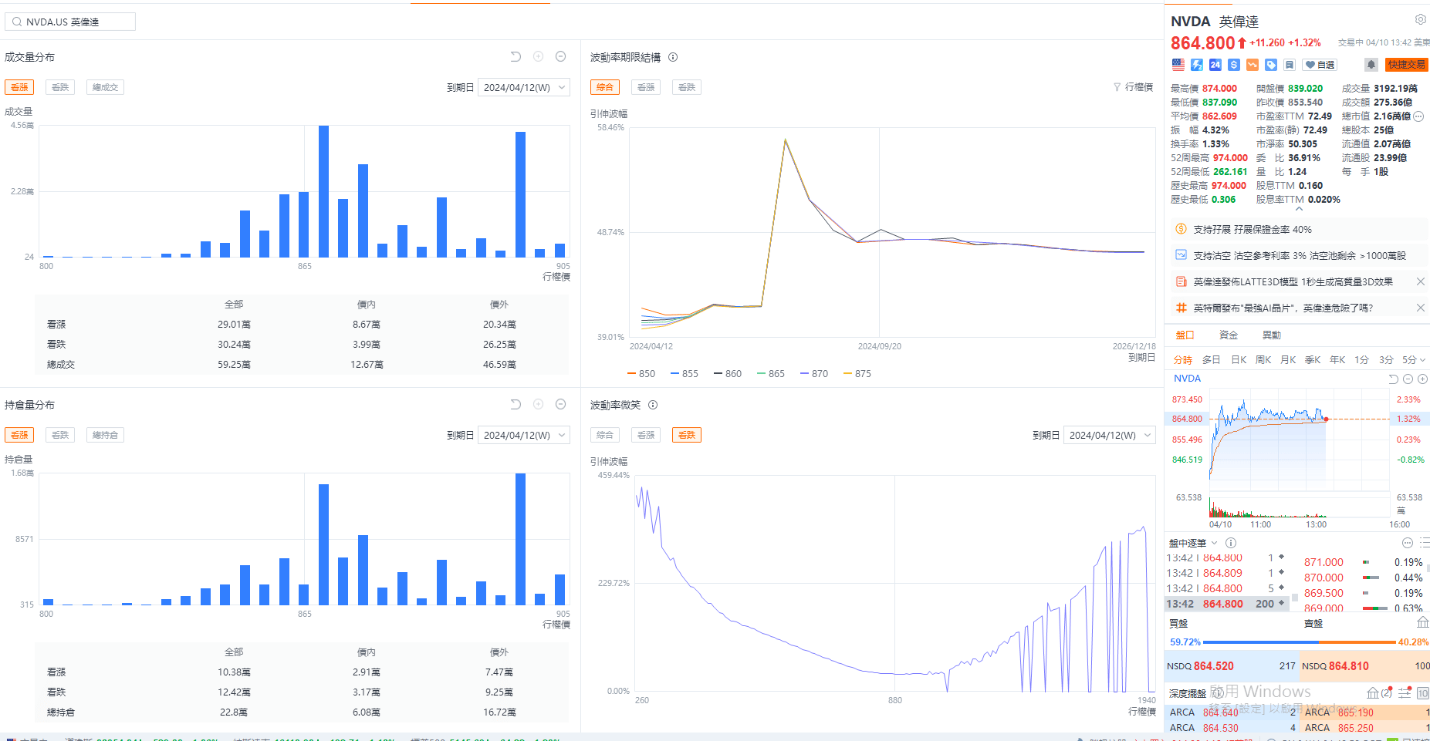This screenshot has width=1430, height=741.
Task: Open the 買盤/賣盤 settings icon on right
Action: point(1423,622)
